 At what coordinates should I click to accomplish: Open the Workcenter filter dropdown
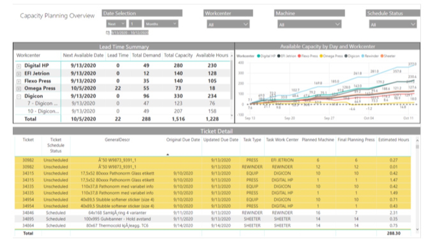tap(228, 25)
